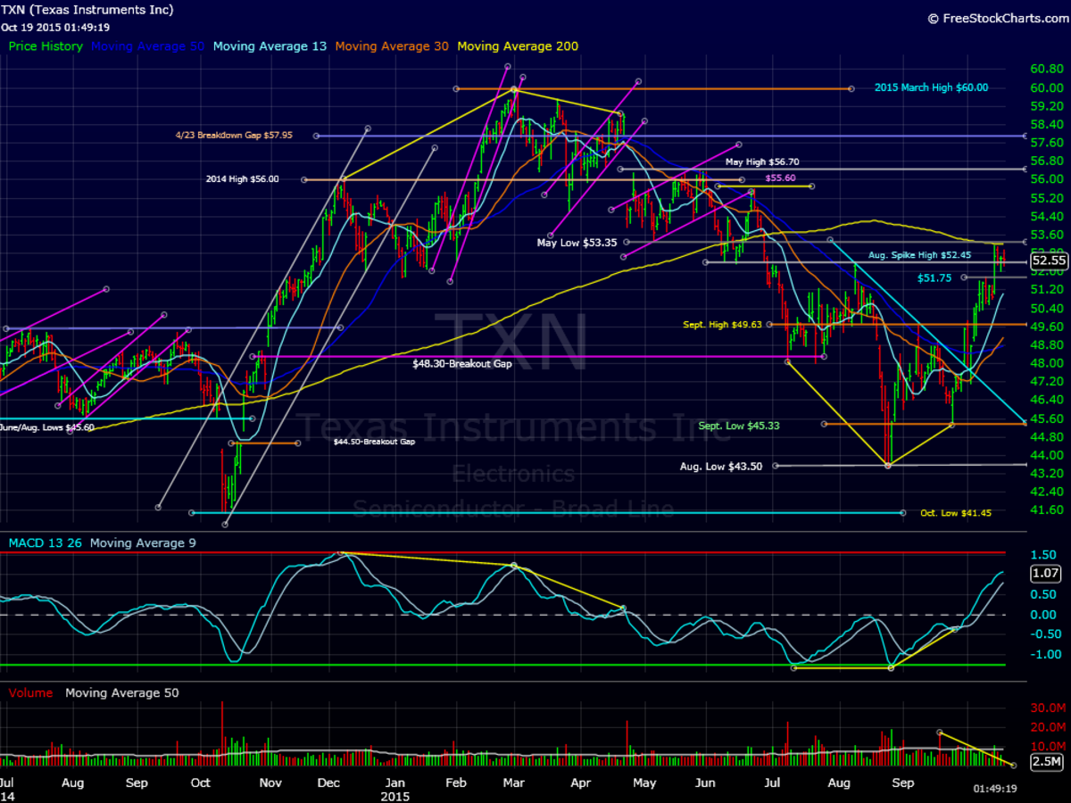Click the 2015 March High $60.00 annotation
This screenshot has width=1071, height=803.
tap(931, 87)
